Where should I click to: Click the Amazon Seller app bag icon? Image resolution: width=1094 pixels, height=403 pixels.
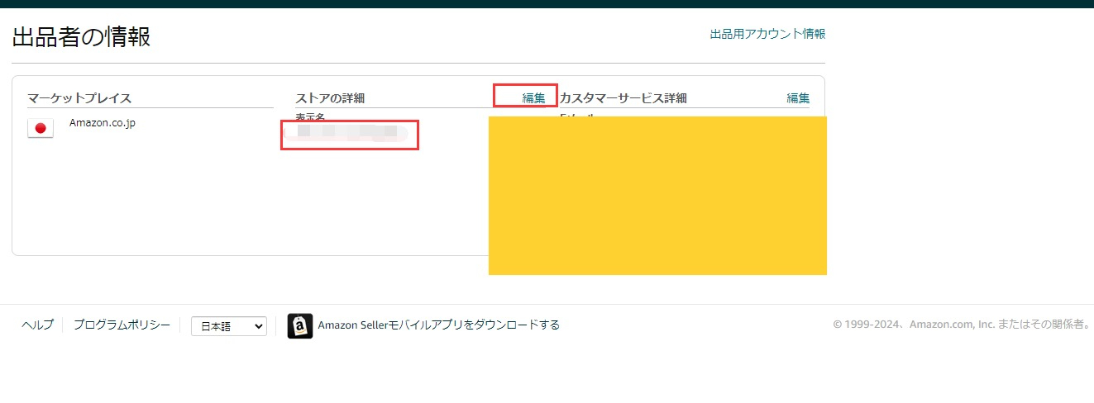(x=299, y=326)
